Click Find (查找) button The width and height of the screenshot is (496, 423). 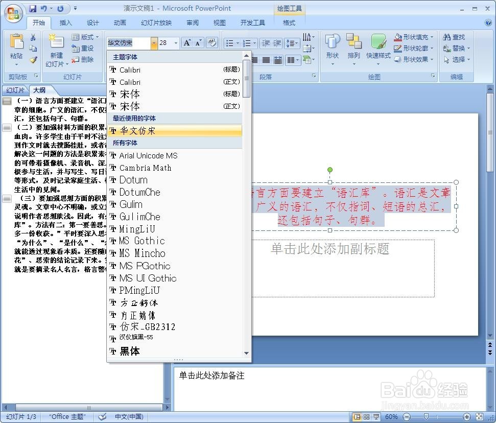(454, 37)
